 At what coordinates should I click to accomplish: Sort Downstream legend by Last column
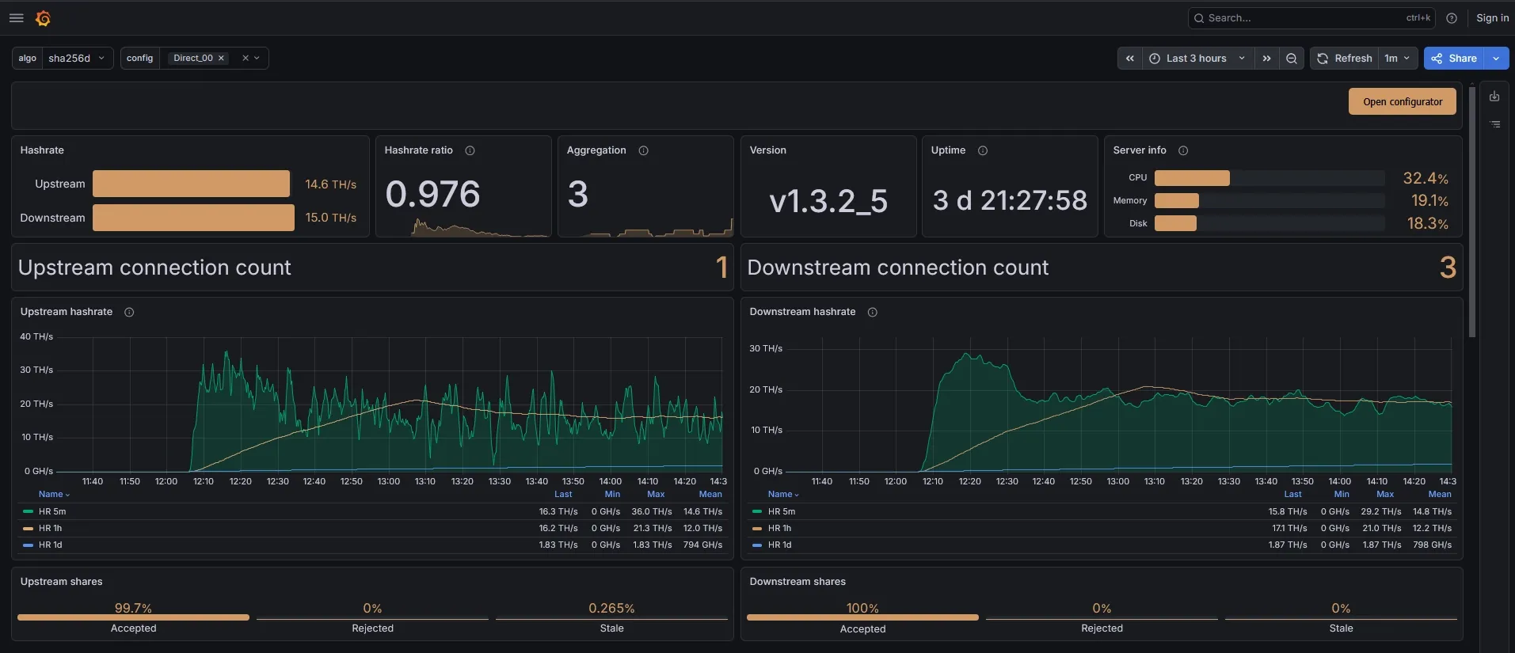point(1292,494)
